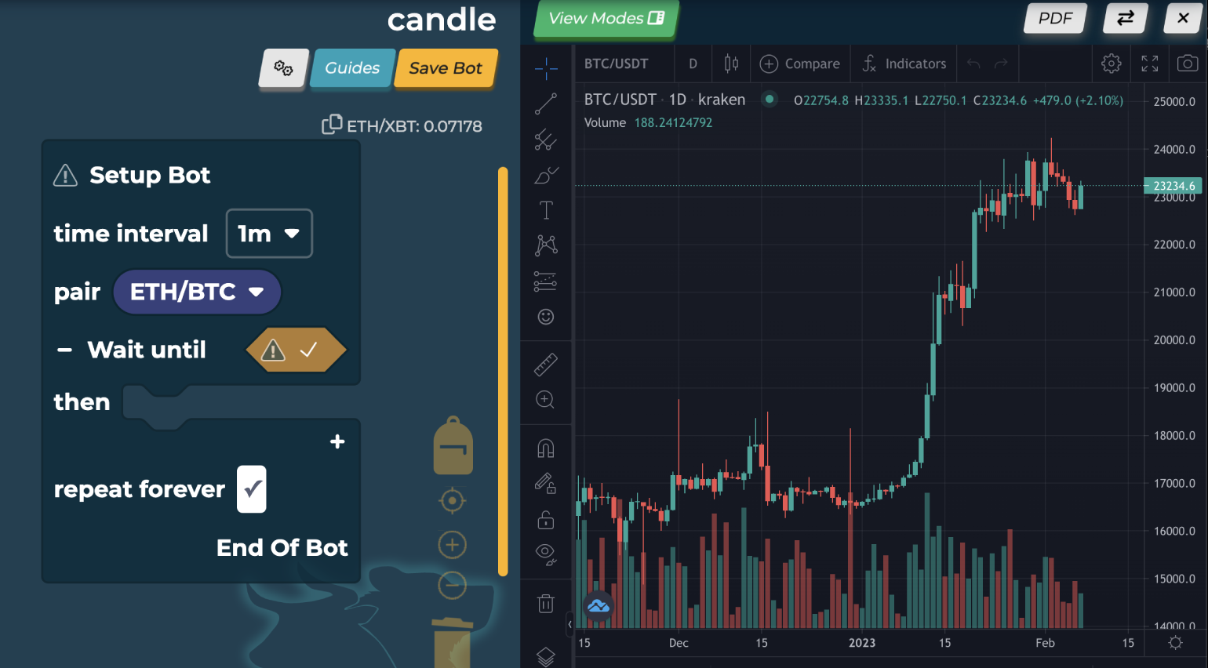Open the chart D interval selector
1208x668 pixels.
[x=693, y=64]
